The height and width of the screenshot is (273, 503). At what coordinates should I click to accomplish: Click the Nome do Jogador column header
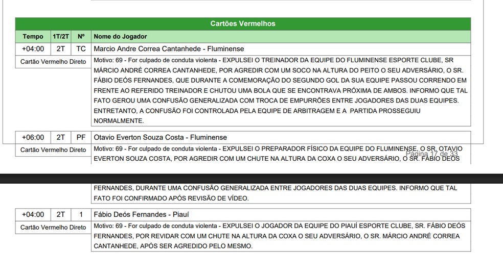pyautogui.click(x=281, y=37)
